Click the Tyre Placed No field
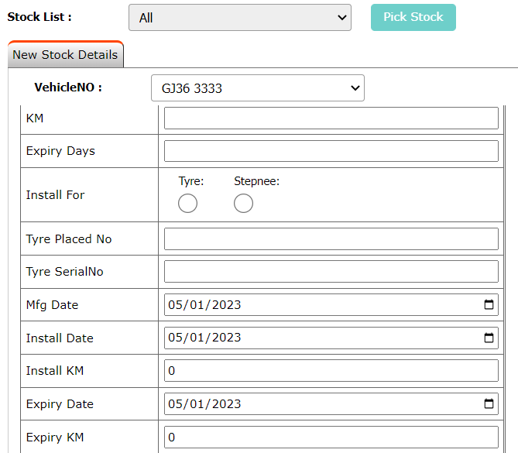 [x=331, y=239]
